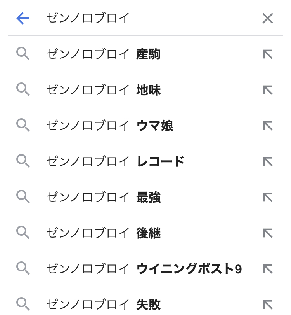Clear the search box with X
This screenshot has width=291, height=315.
(268, 18)
